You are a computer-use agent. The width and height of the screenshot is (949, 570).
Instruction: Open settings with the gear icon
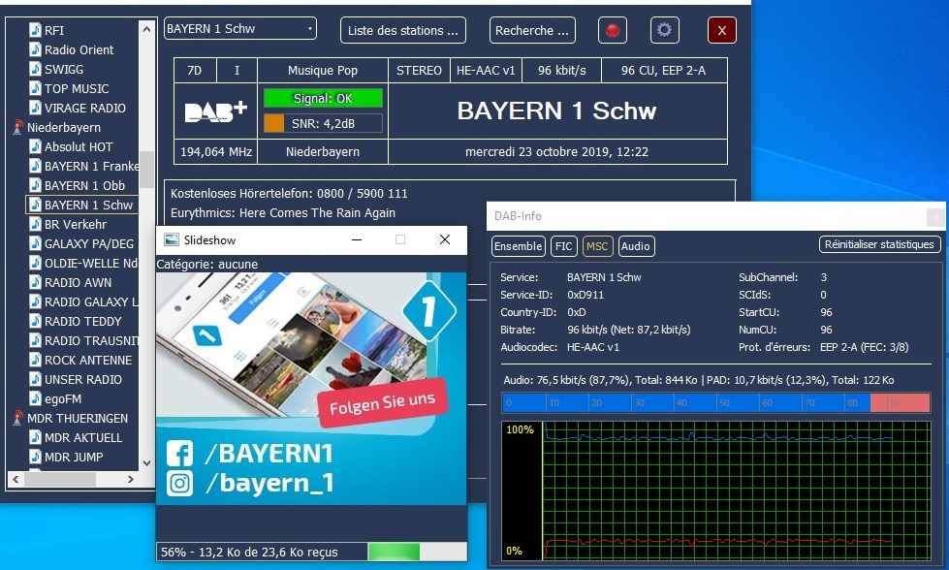tap(665, 30)
